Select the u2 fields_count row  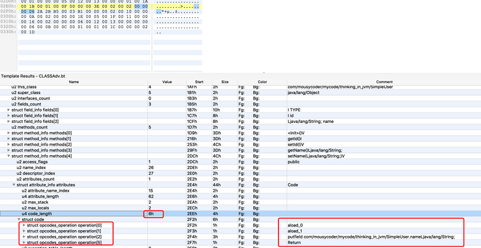click(240, 104)
